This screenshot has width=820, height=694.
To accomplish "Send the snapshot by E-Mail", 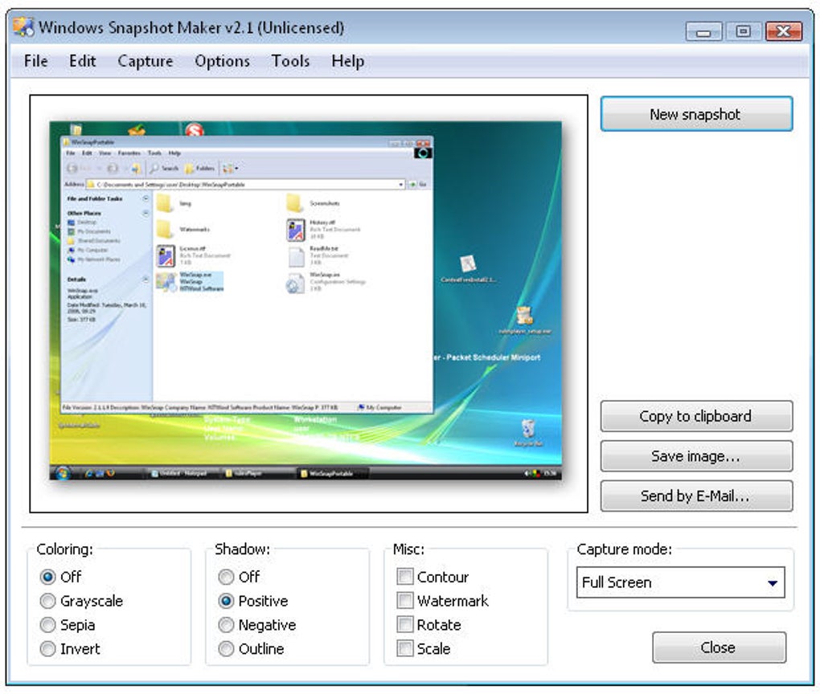I will (x=695, y=496).
